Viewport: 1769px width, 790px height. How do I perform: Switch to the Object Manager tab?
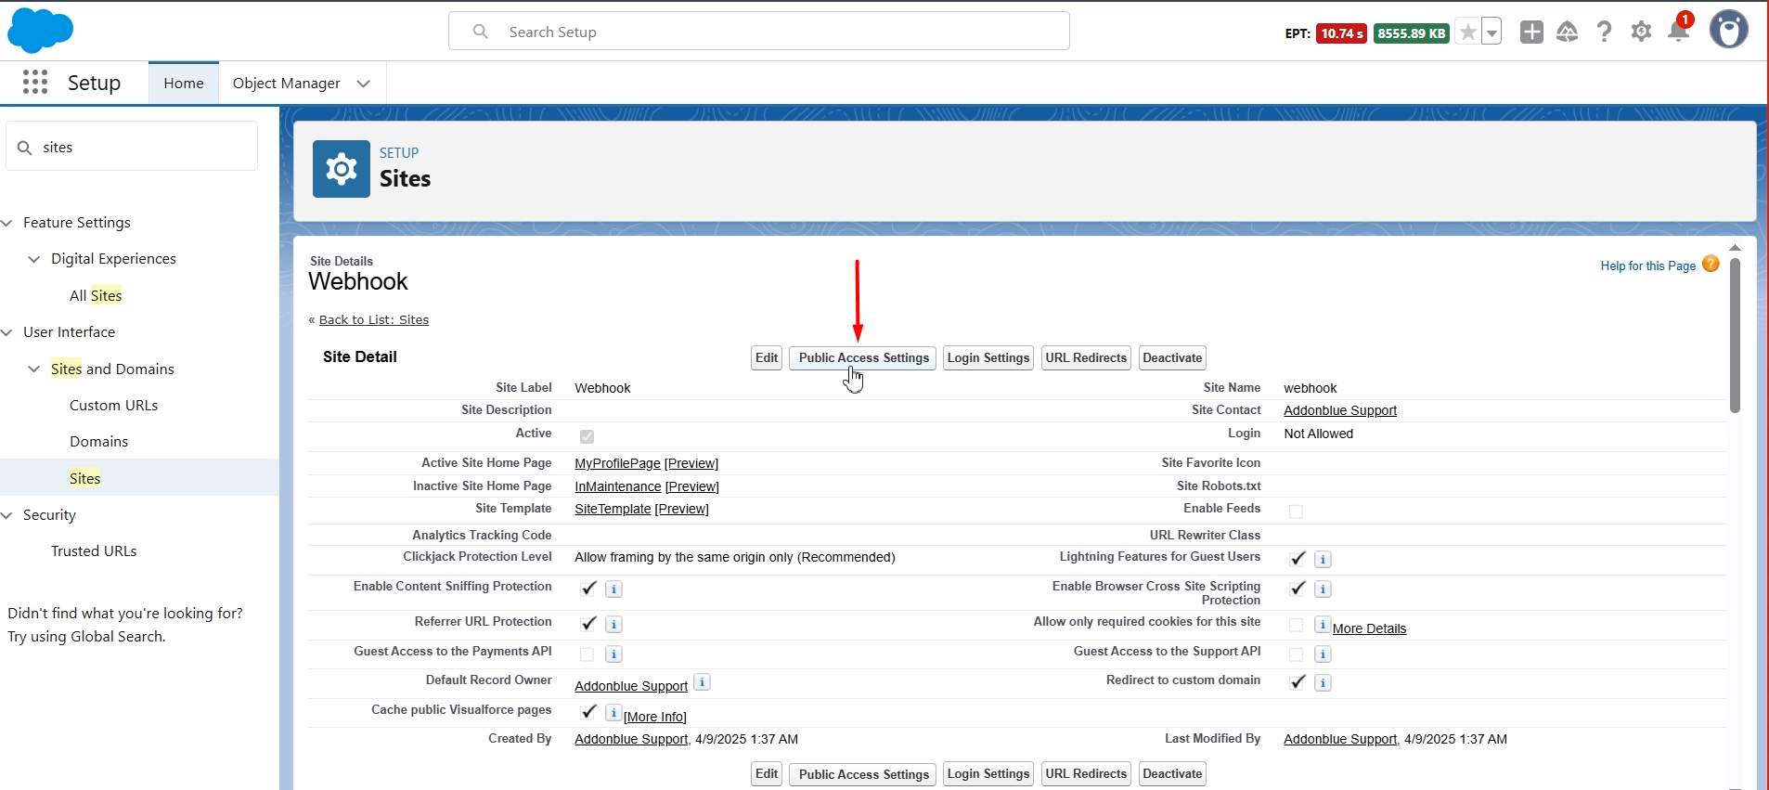coord(286,84)
